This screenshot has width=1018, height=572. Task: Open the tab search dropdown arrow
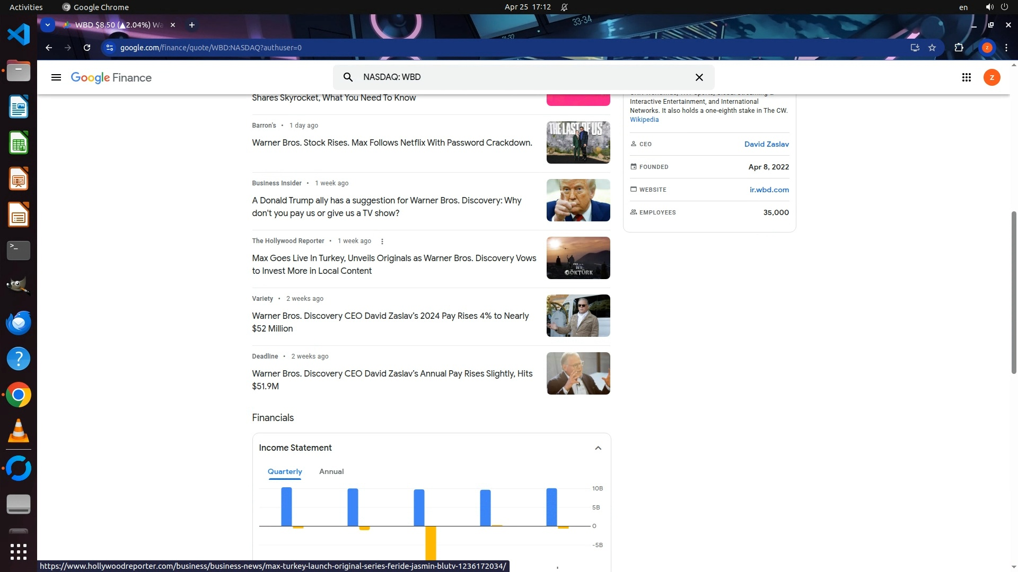coord(48,25)
